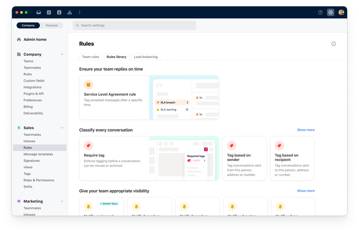359x233 pixels.
Task: Click the settings gear icon
Action: [x=331, y=12]
